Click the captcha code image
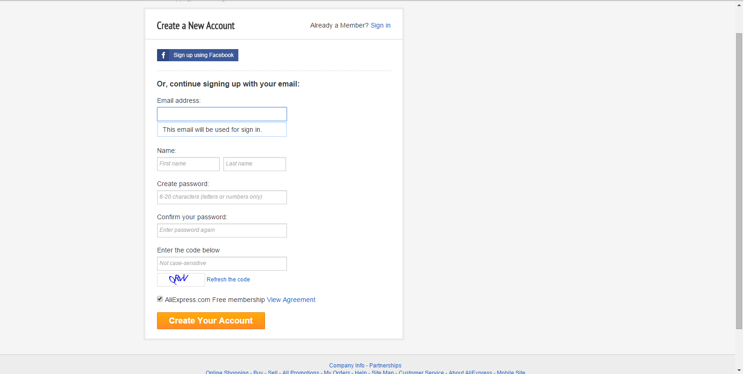Screen dimensions: 745x374 [x=181, y=280]
